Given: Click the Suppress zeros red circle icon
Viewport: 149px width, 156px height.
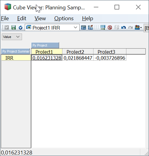Looking at the screenshot, I should (x=110, y=27).
